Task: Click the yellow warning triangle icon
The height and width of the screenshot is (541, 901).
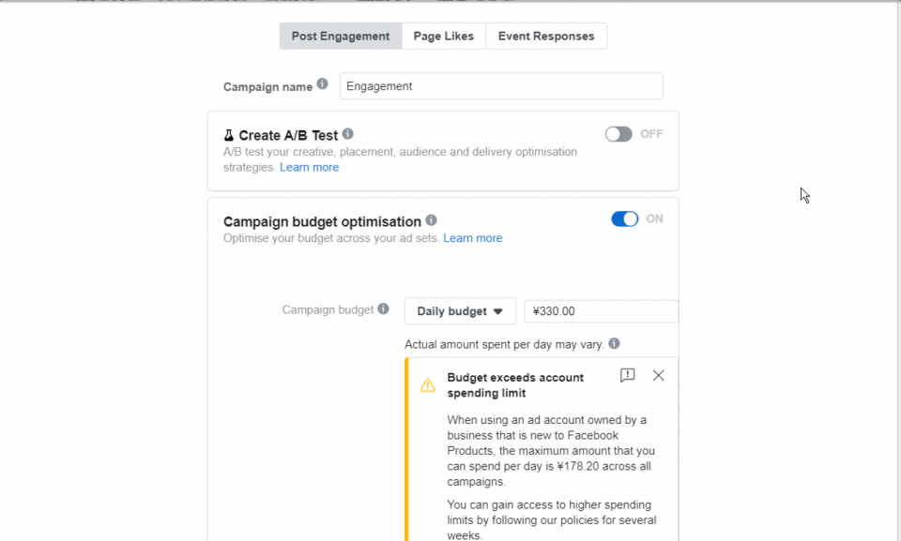Action: pyautogui.click(x=428, y=384)
